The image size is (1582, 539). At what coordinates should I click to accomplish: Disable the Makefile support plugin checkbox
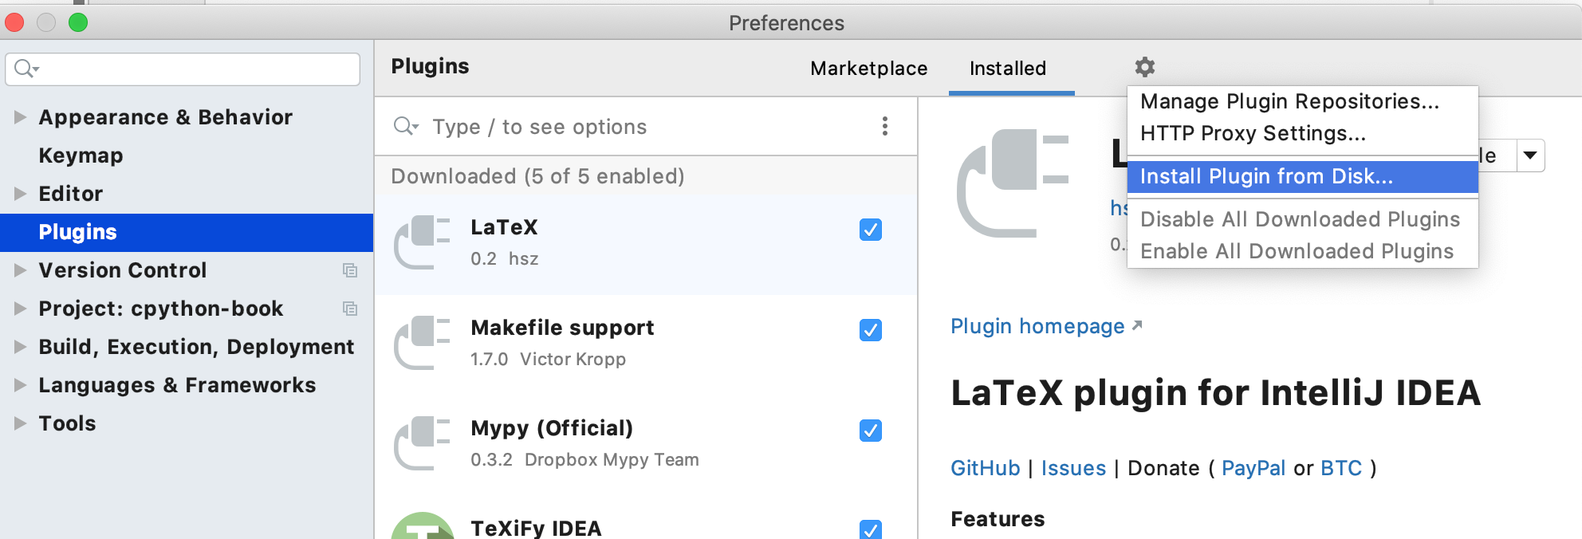click(x=871, y=330)
